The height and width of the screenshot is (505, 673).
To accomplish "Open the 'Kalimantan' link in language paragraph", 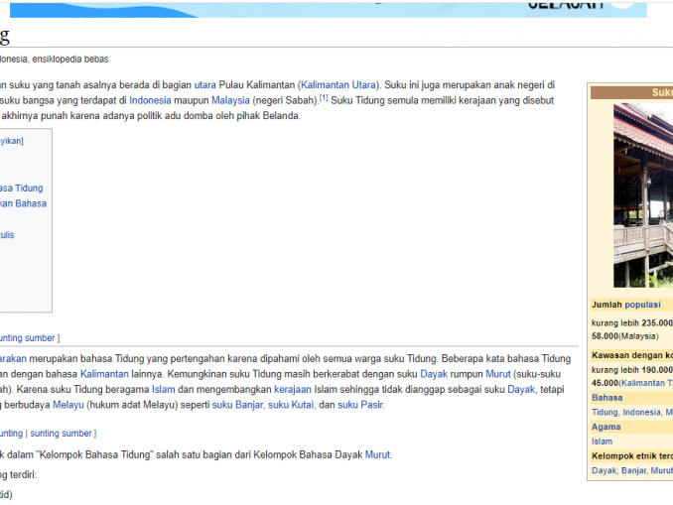I will click(x=104, y=374).
